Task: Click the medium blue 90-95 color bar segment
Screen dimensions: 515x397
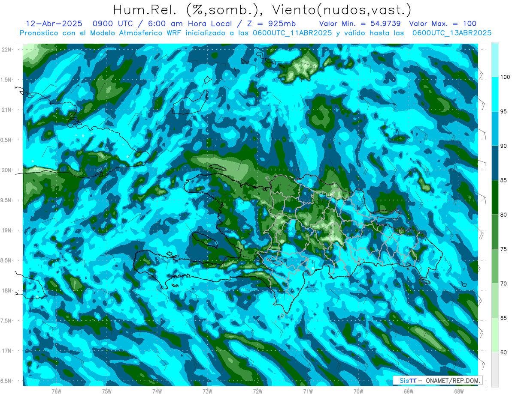Action: (x=495, y=128)
